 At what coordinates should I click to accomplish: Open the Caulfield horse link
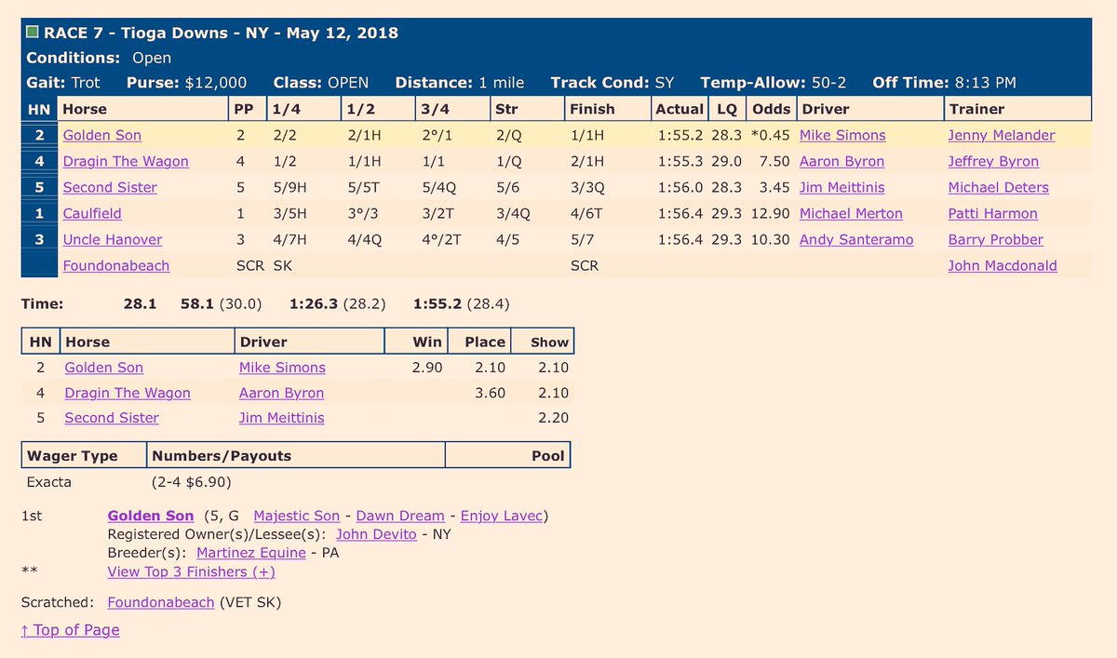pos(94,213)
